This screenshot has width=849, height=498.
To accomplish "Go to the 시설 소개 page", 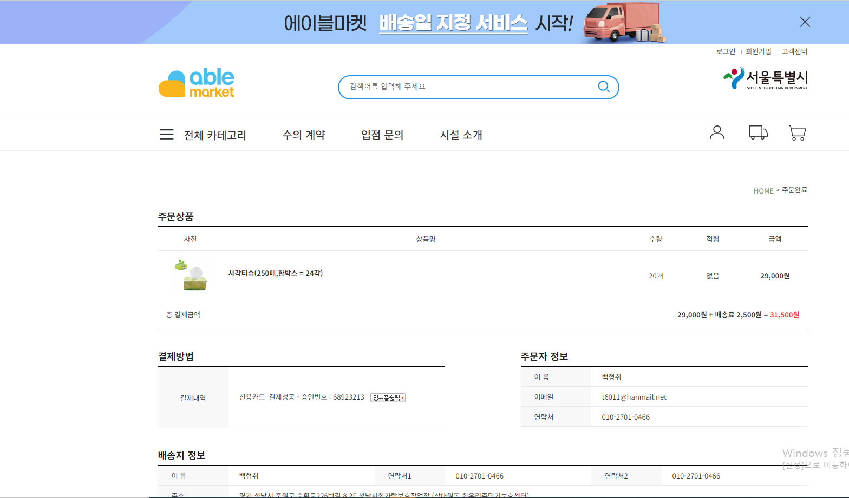I will (461, 135).
